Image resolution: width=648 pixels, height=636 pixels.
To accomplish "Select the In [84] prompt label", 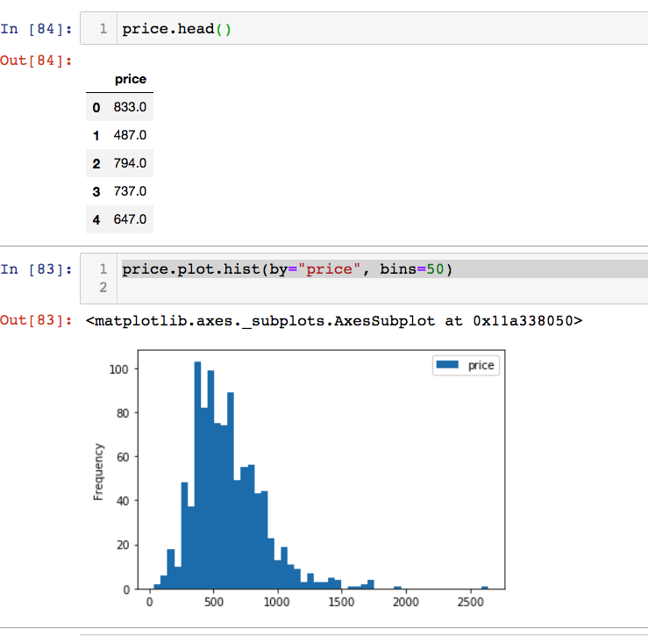I will pos(36,29).
